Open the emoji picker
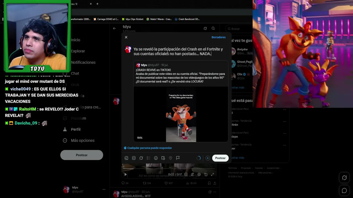This screenshot has height=198, width=353. coord(156,158)
